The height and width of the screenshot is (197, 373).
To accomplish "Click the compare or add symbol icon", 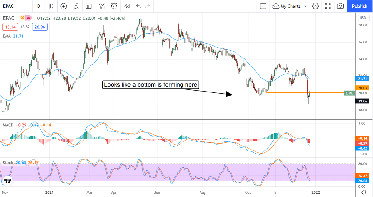I will 63,6.
